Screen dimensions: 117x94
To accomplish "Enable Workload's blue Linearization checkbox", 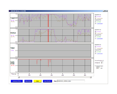I will 96,39.
